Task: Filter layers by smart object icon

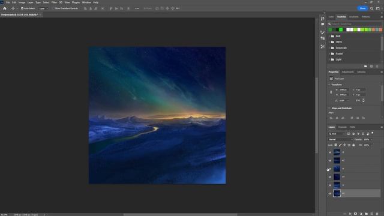Action: click(368, 134)
